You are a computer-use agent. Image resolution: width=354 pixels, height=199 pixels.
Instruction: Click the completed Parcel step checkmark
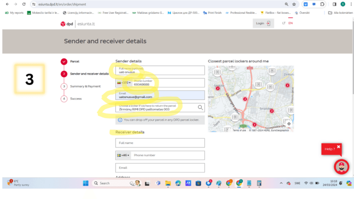64,61
